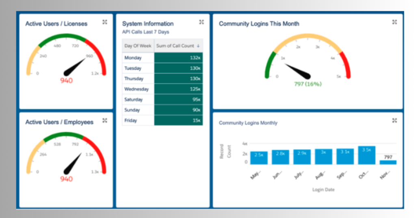The image size is (416, 218).
Task: Click the 940 value under Licenses gauge
Action: click(66, 81)
